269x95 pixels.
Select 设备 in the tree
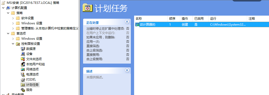click(x=29, y=54)
